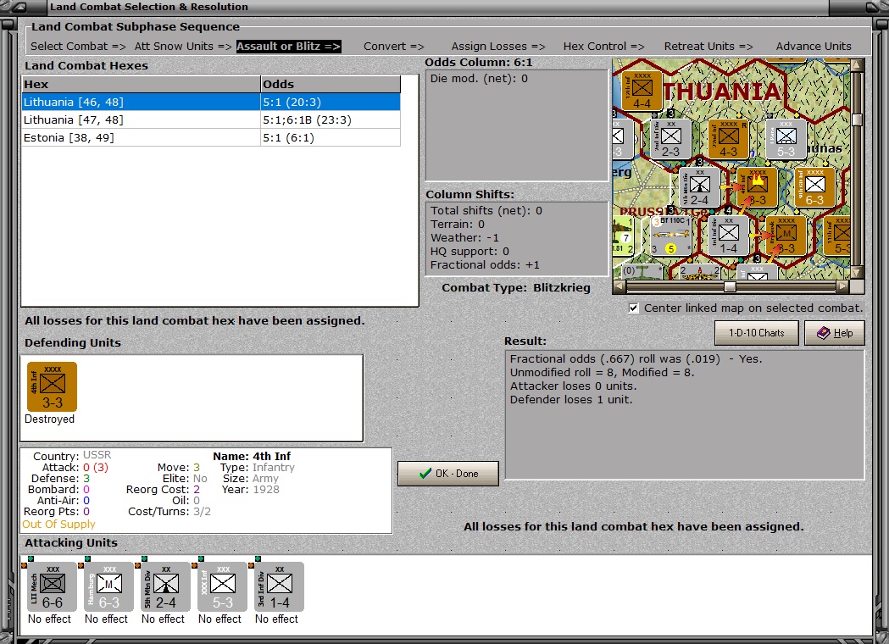
Task: Select the Hamburg 6-3 militia unit
Action: pyautogui.click(x=108, y=586)
